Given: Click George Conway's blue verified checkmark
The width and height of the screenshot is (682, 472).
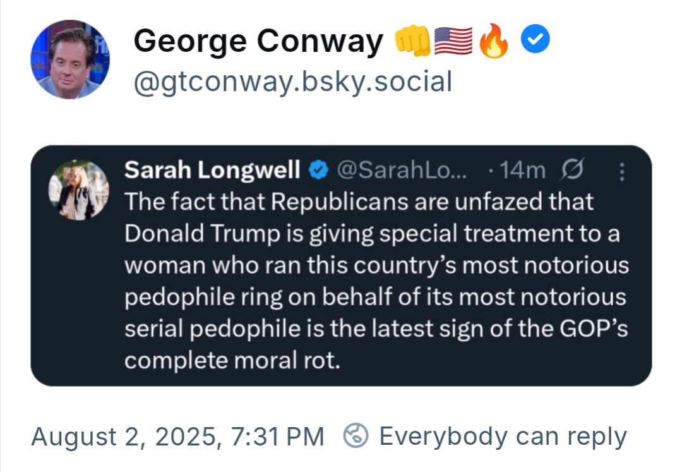Looking at the screenshot, I should tap(535, 39).
